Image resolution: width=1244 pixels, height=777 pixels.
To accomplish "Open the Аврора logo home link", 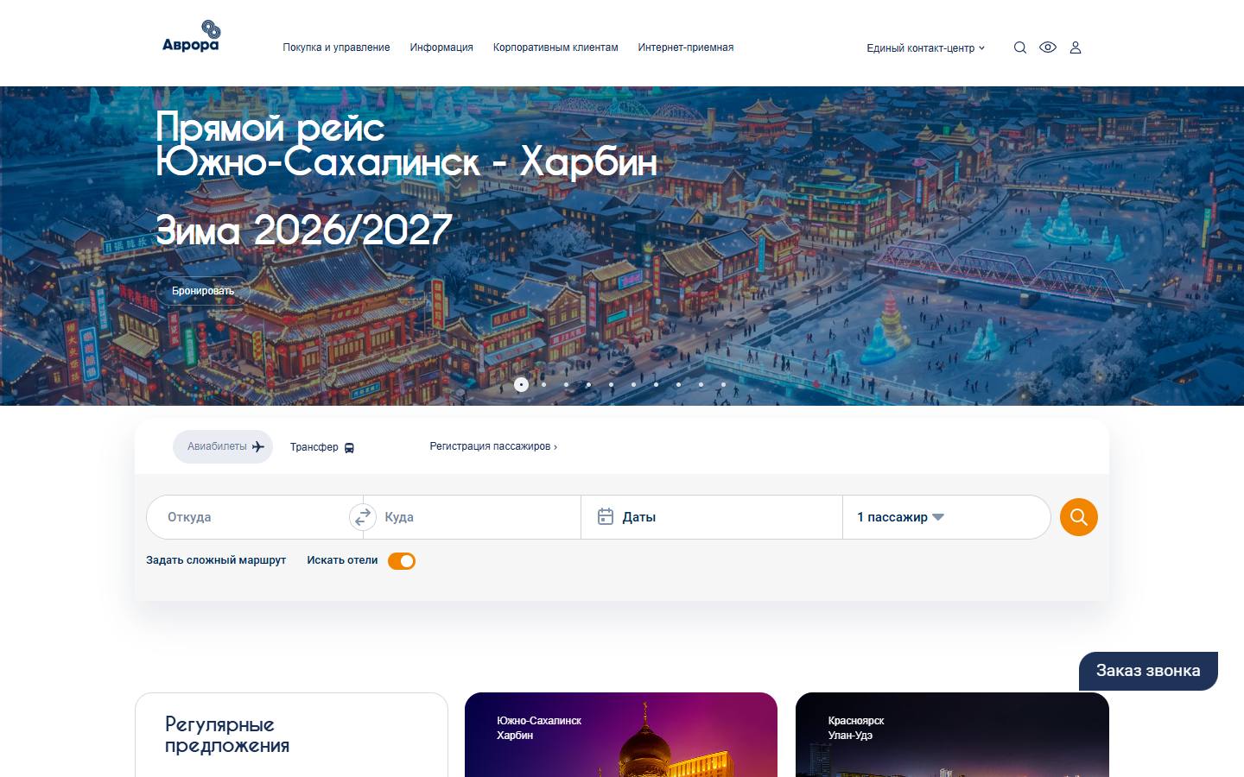I will tap(191, 36).
